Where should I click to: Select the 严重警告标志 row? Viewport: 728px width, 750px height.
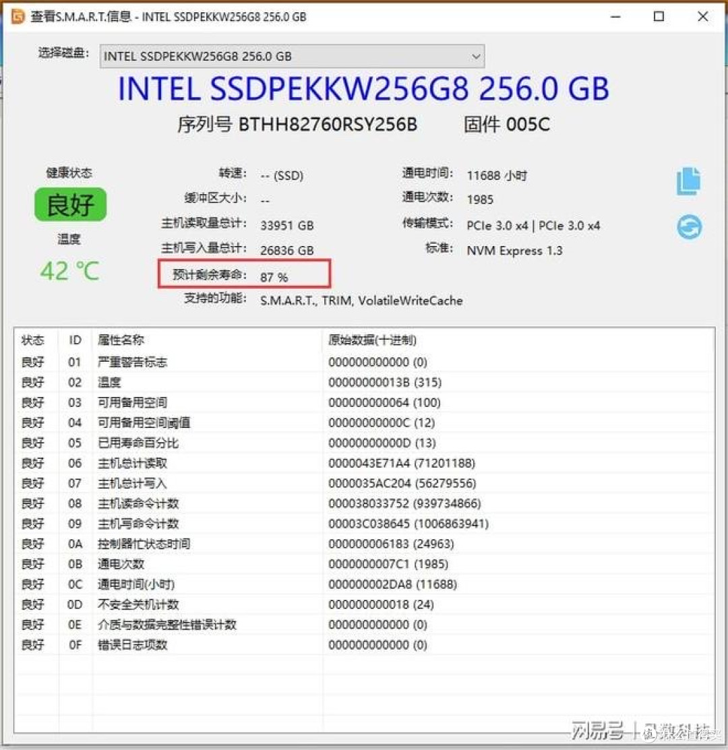coord(365,362)
